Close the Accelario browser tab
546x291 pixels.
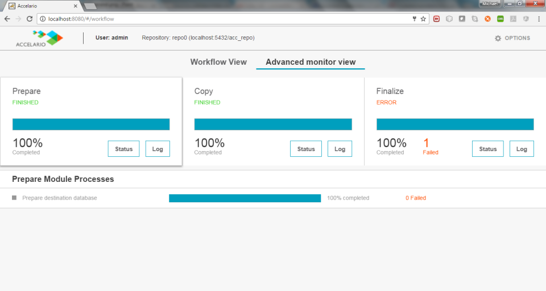pyautogui.click(x=75, y=6)
